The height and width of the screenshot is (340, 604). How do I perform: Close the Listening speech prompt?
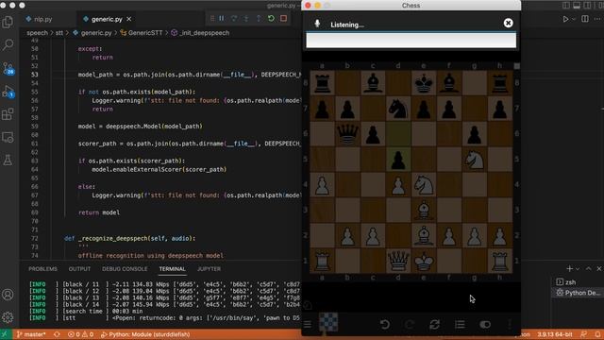508,23
